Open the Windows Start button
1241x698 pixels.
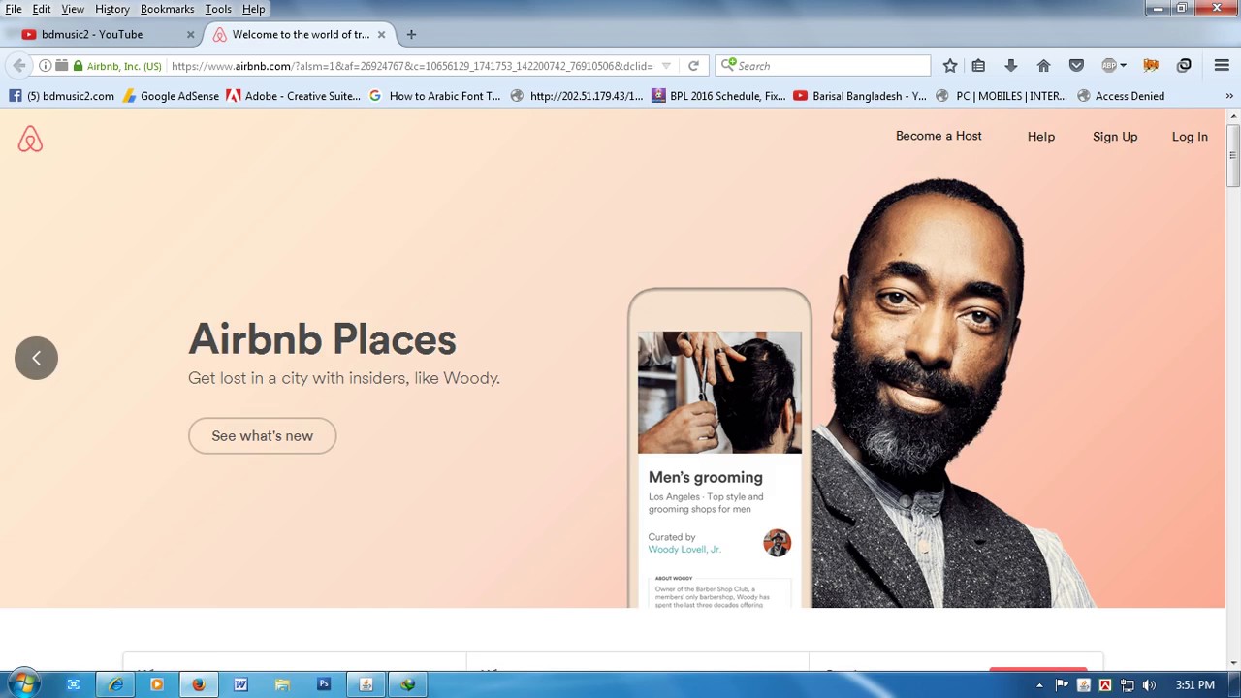click(x=23, y=684)
